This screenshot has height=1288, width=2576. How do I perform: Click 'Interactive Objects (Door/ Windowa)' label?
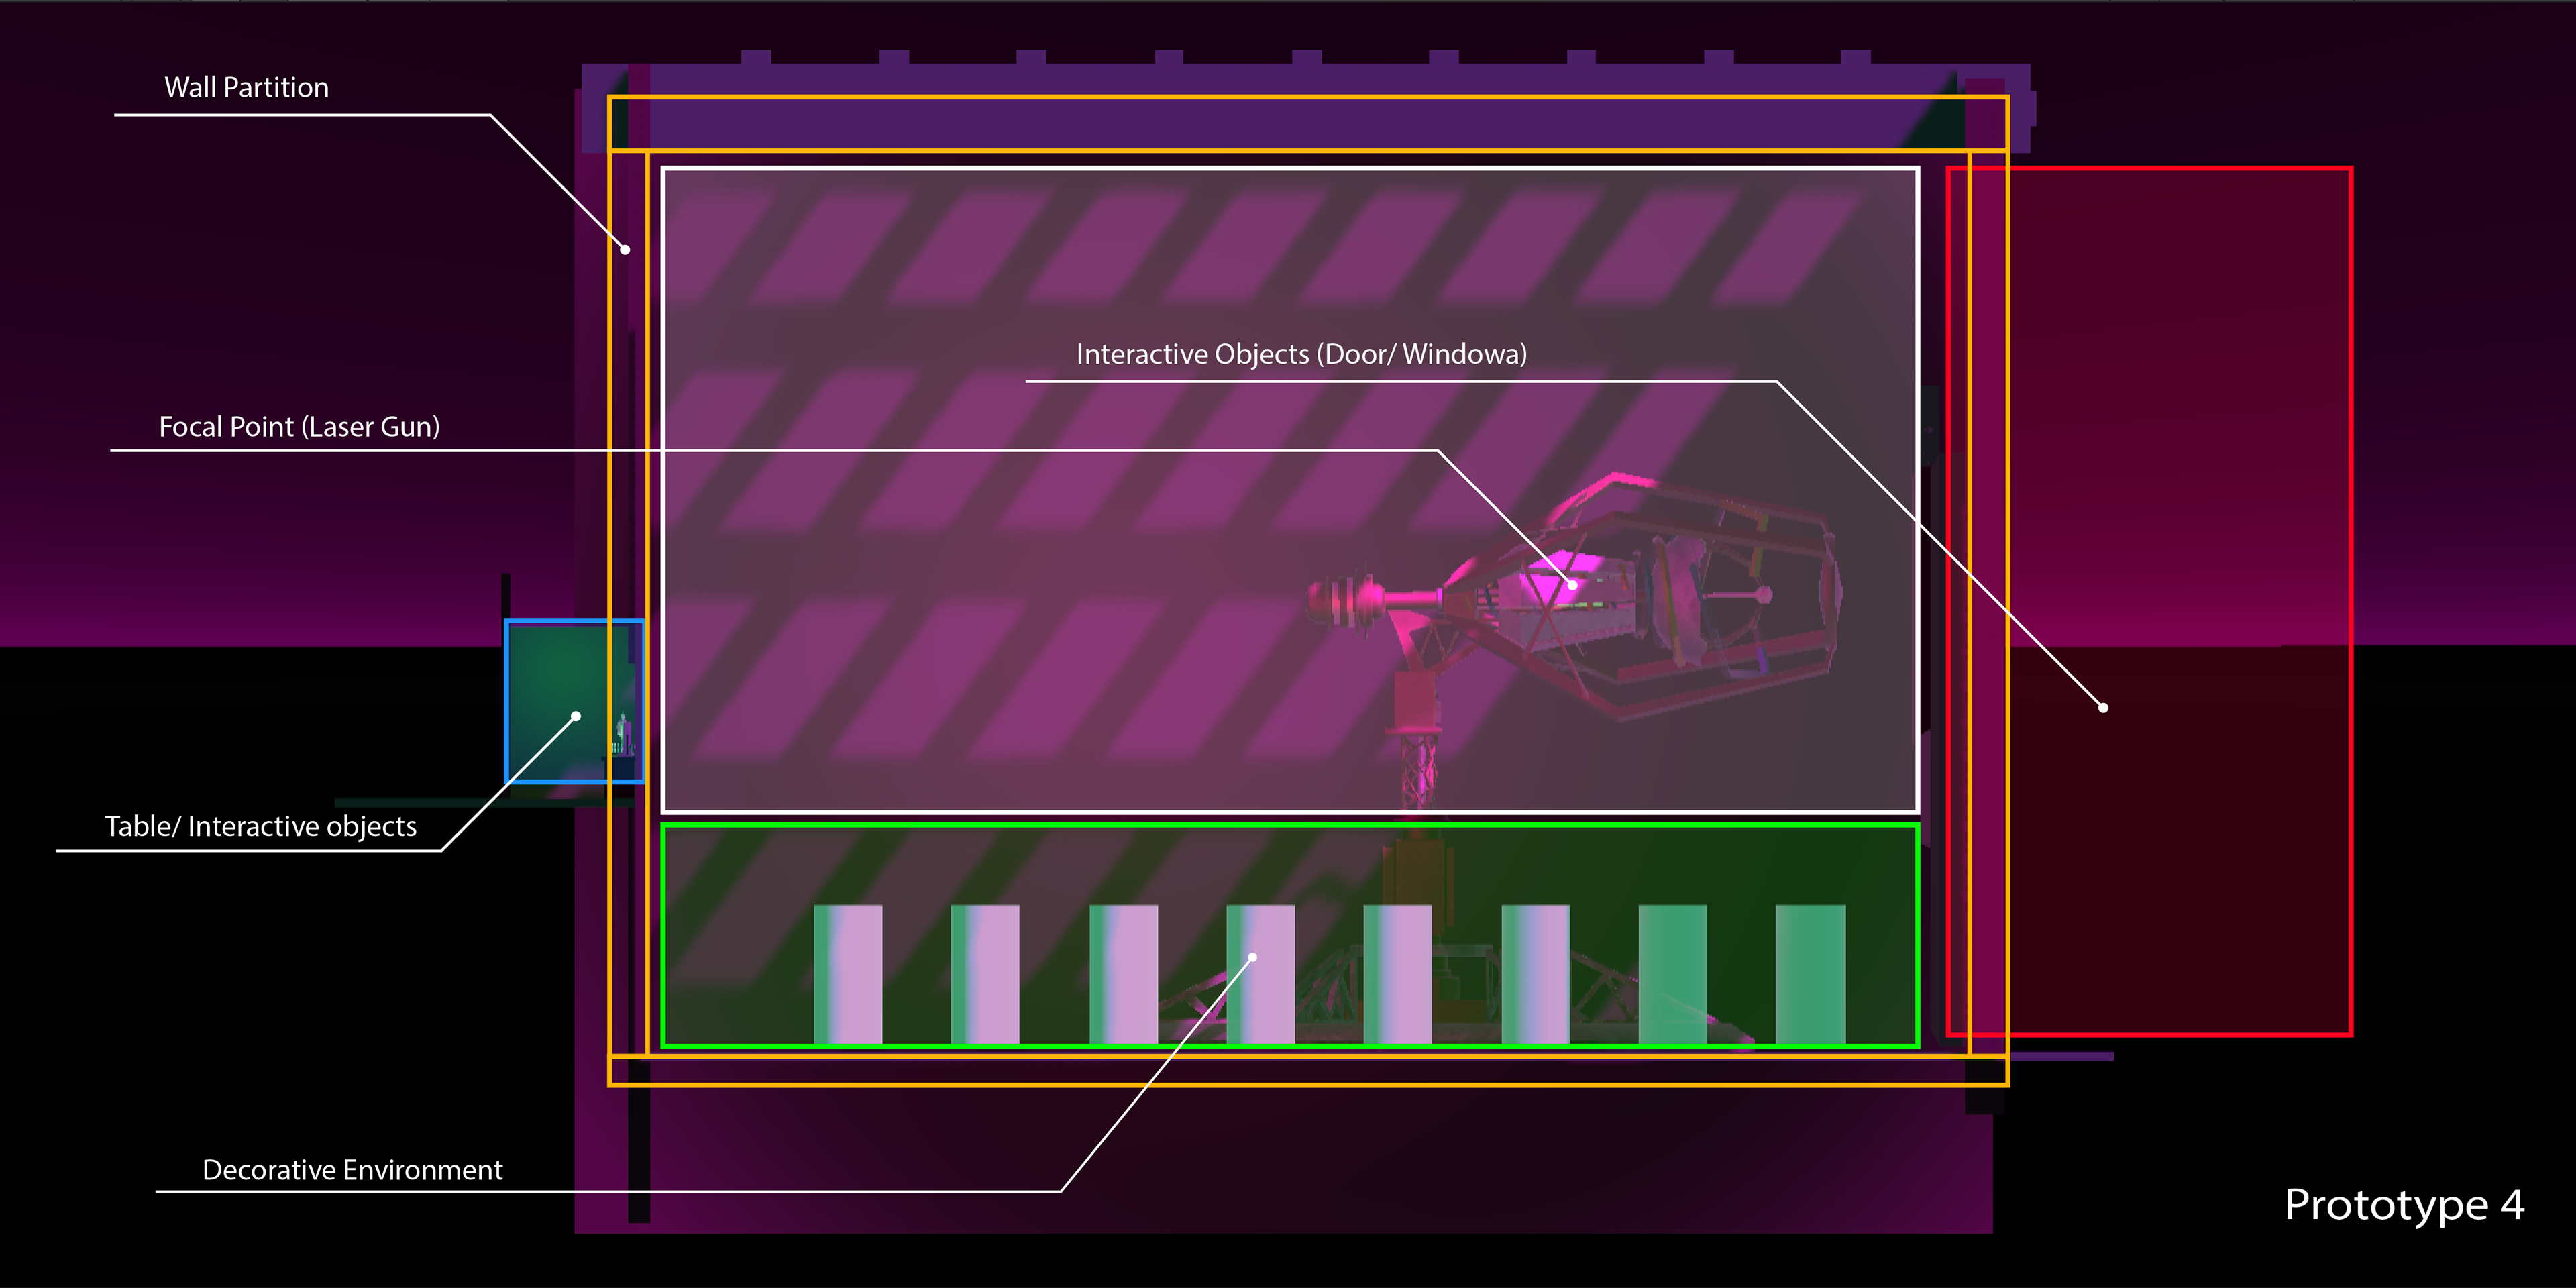(1301, 354)
